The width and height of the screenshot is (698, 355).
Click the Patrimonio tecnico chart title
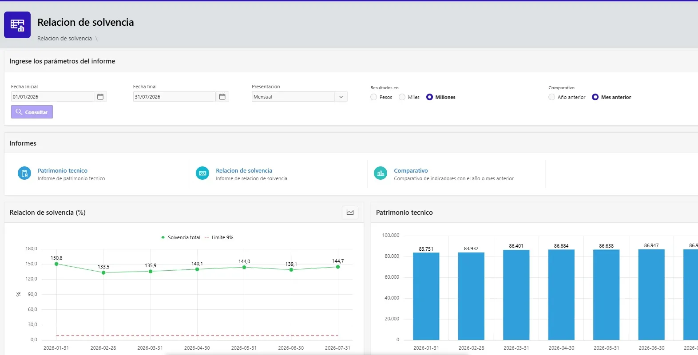[405, 213]
